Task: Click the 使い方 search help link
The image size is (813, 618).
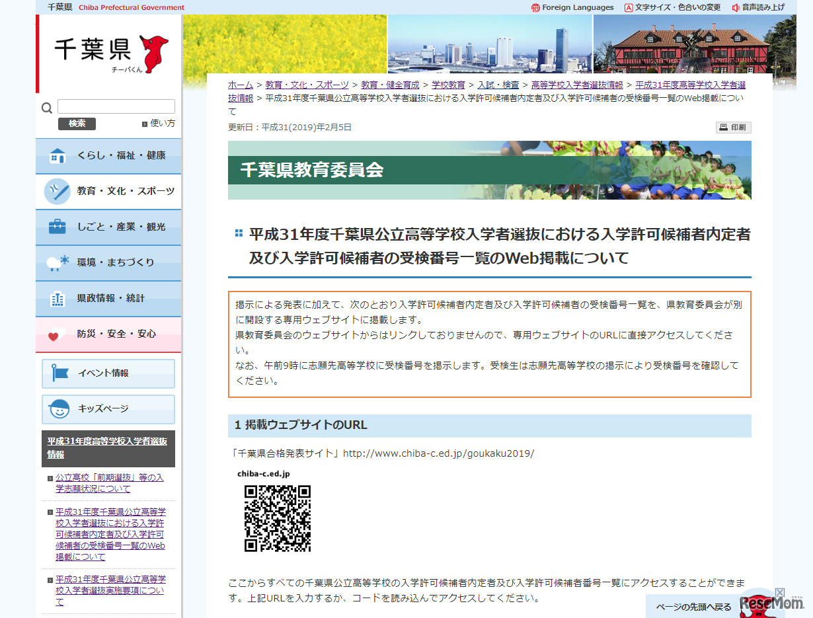Action: (163, 124)
